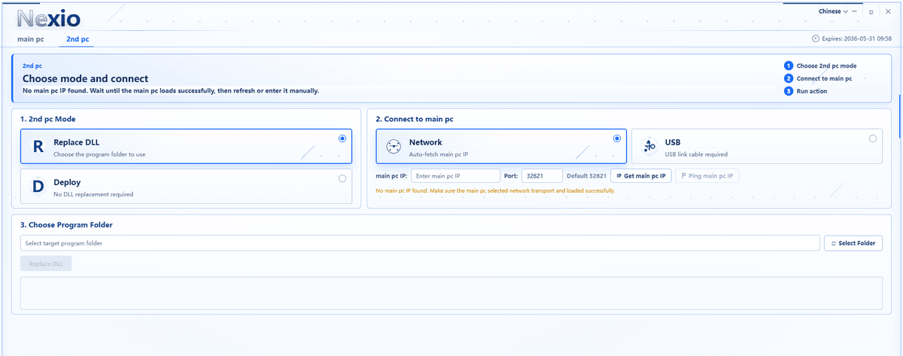The image size is (903, 356).
Task: Click the Select Folder button
Action: click(853, 243)
